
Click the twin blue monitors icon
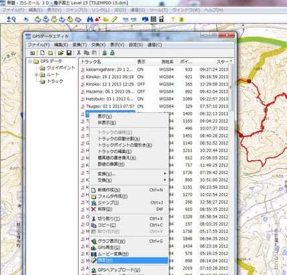pyautogui.click(x=146, y=19)
